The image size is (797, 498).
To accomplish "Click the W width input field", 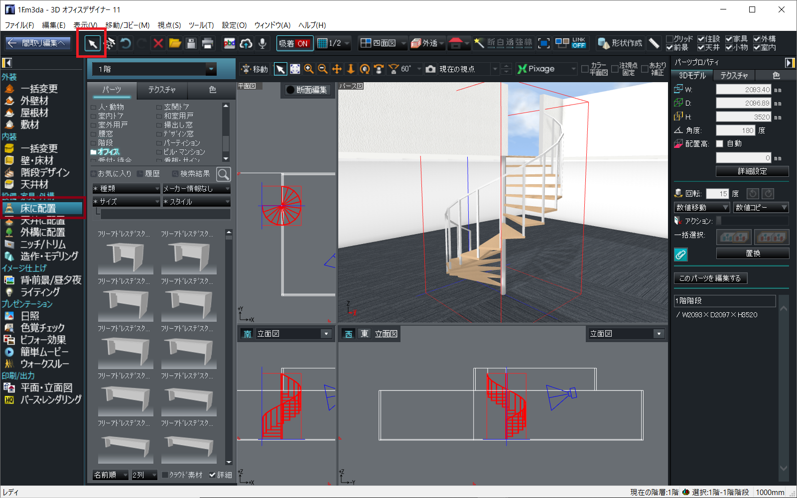I will pyautogui.click(x=743, y=90).
